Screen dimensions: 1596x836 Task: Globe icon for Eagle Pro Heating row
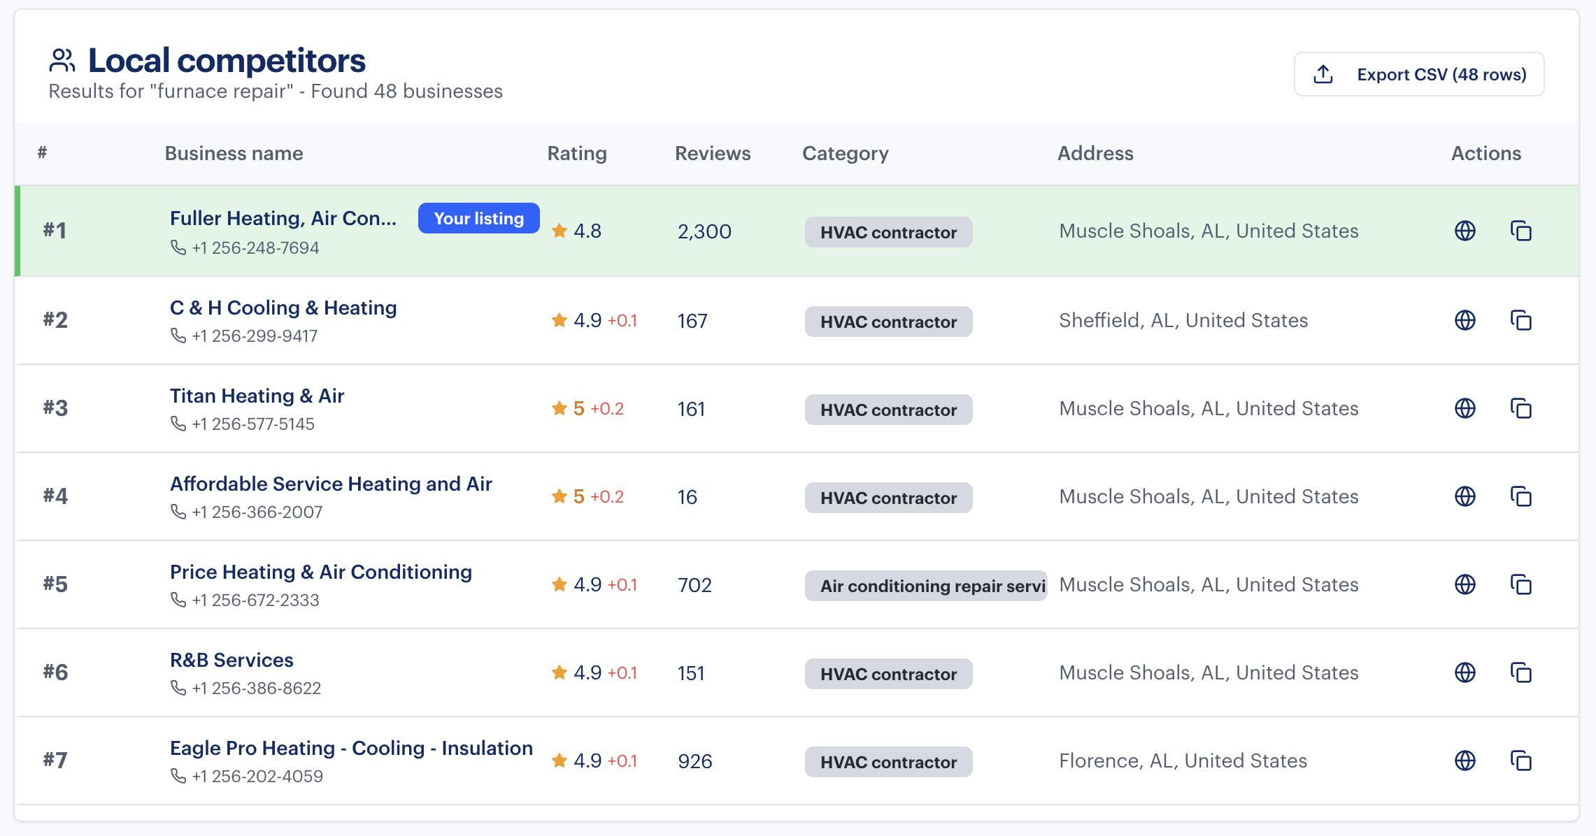[x=1465, y=761]
